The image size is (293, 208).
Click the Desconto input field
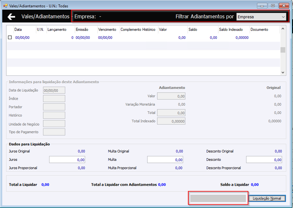click(x=264, y=160)
